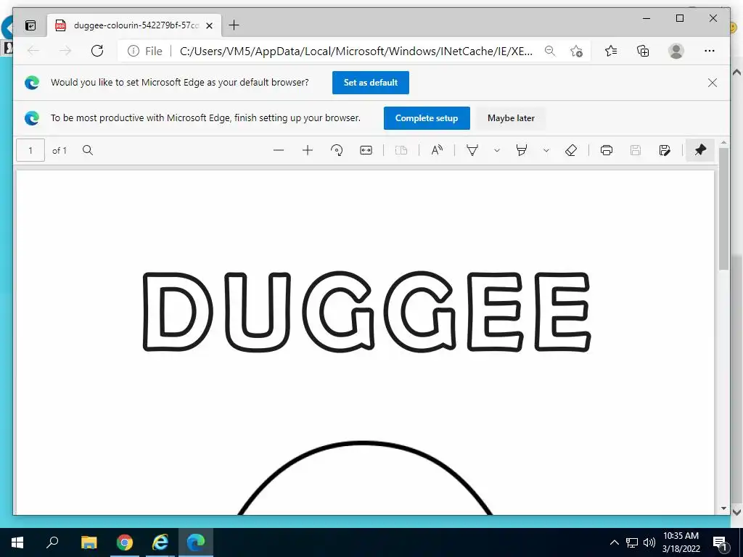
Task: Unpin the PDF toolbar
Action: click(700, 151)
